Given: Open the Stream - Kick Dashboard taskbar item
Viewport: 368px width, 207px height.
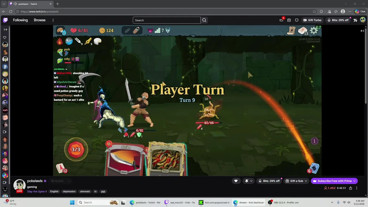Looking at the screenshot, I should pyautogui.click(x=249, y=202).
